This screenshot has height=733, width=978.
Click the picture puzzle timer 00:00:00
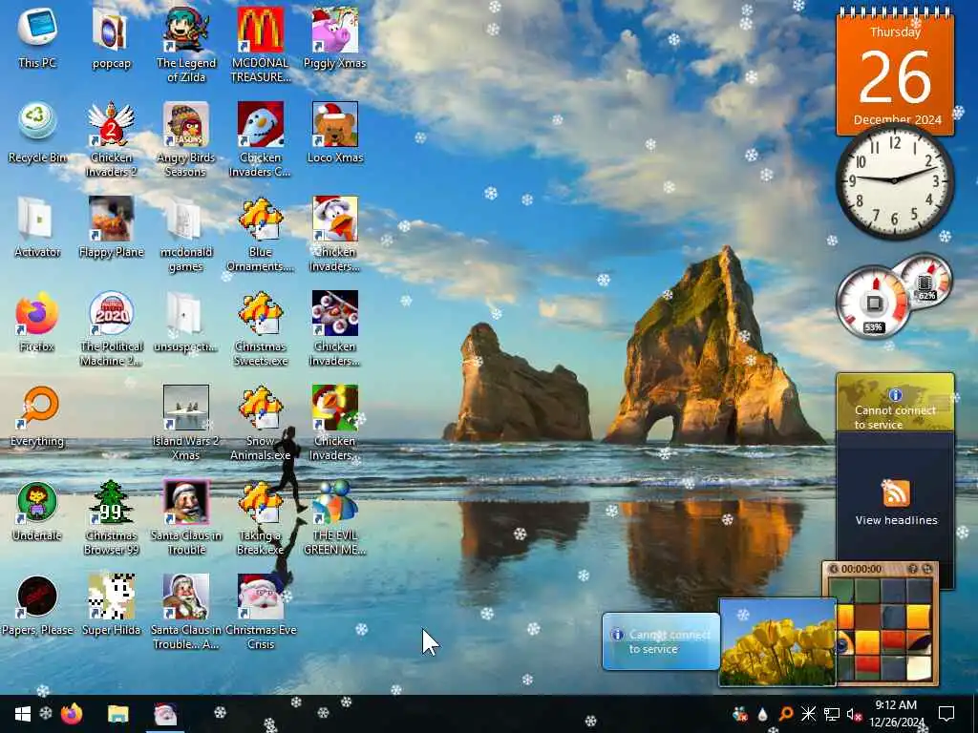(861, 569)
